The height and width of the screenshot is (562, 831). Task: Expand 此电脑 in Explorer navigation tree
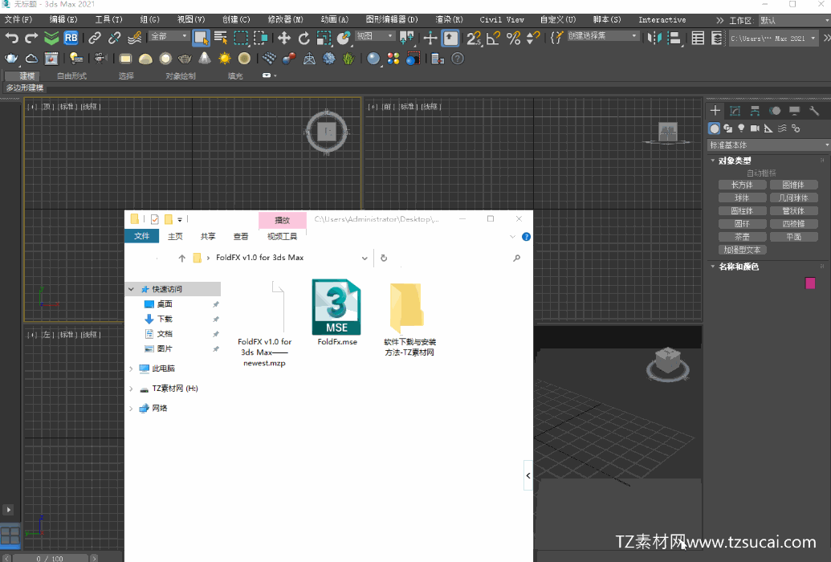pyautogui.click(x=132, y=369)
